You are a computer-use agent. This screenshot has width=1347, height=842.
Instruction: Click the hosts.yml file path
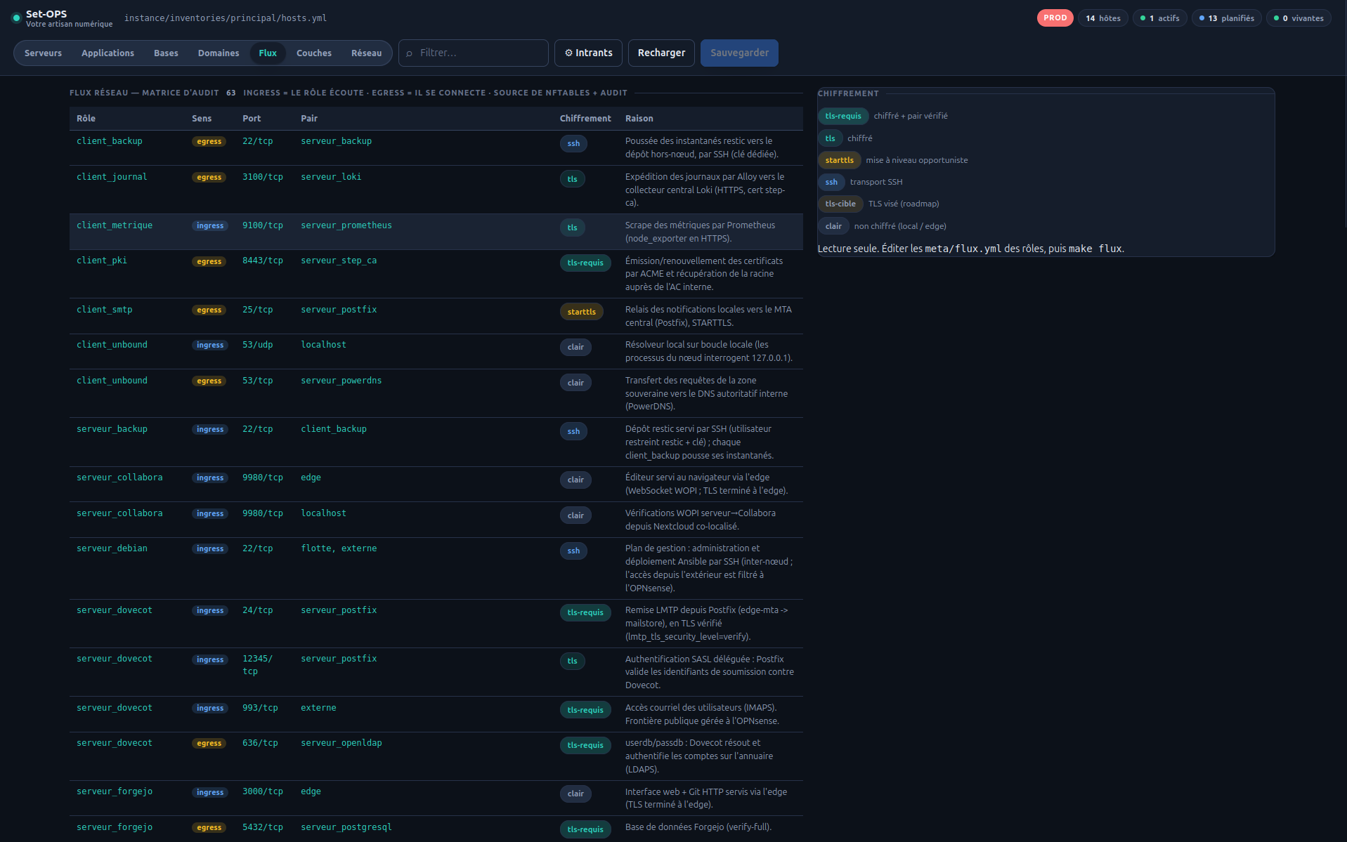226,18
